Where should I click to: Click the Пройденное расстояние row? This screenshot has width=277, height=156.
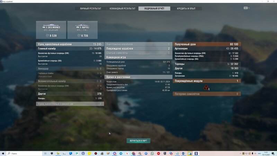[x=138, y=90]
